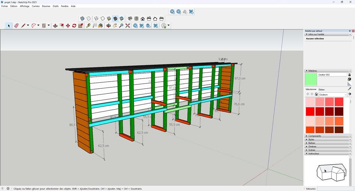Enable Monochrome face style

121,18
